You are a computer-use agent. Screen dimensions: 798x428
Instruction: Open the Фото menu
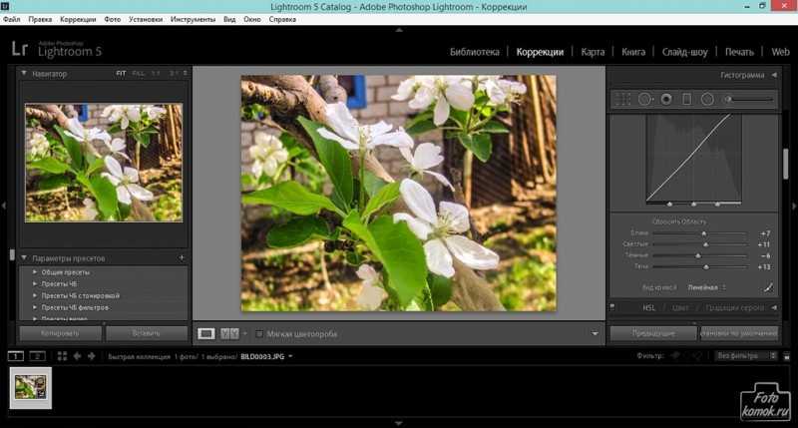click(113, 19)
